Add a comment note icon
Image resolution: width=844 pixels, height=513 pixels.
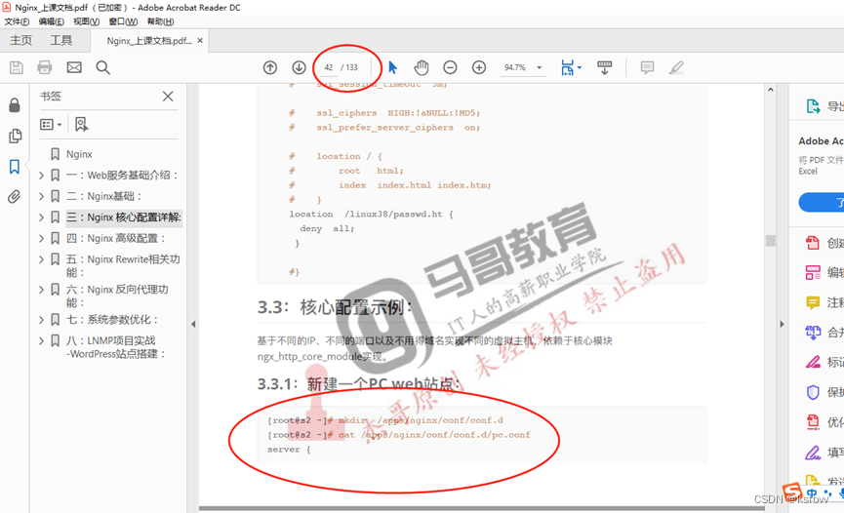coord(647,67)
